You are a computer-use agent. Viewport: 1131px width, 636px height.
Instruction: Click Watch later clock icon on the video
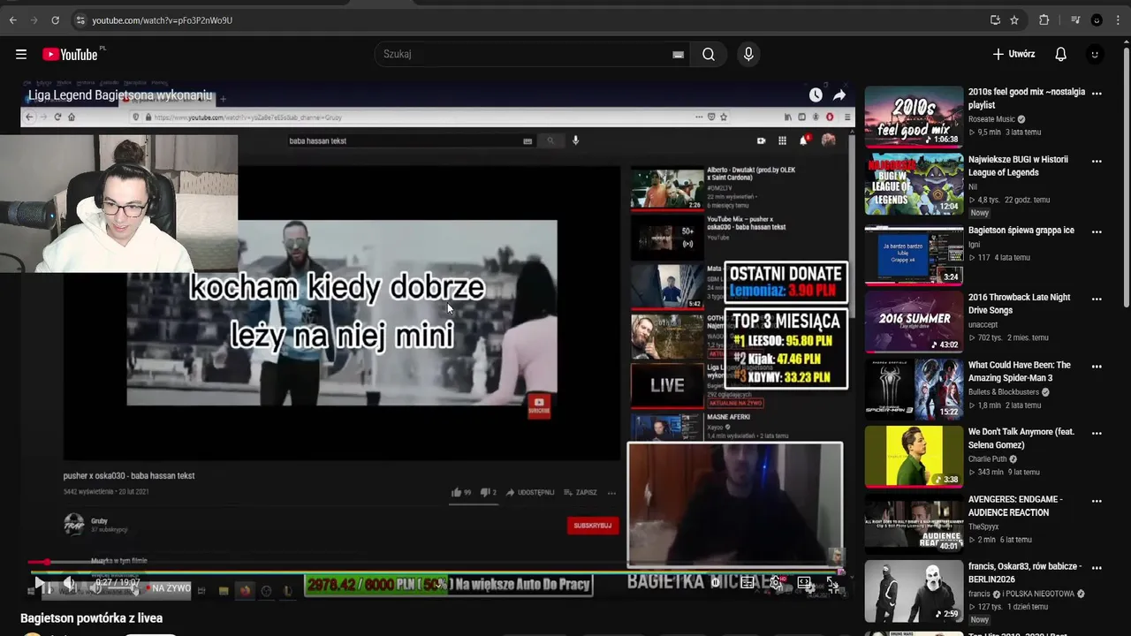pos(816,95)
